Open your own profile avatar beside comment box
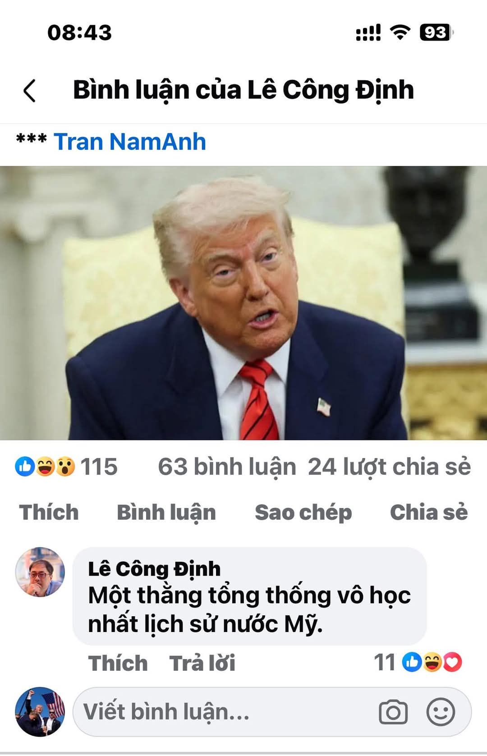 click(40, 712)
